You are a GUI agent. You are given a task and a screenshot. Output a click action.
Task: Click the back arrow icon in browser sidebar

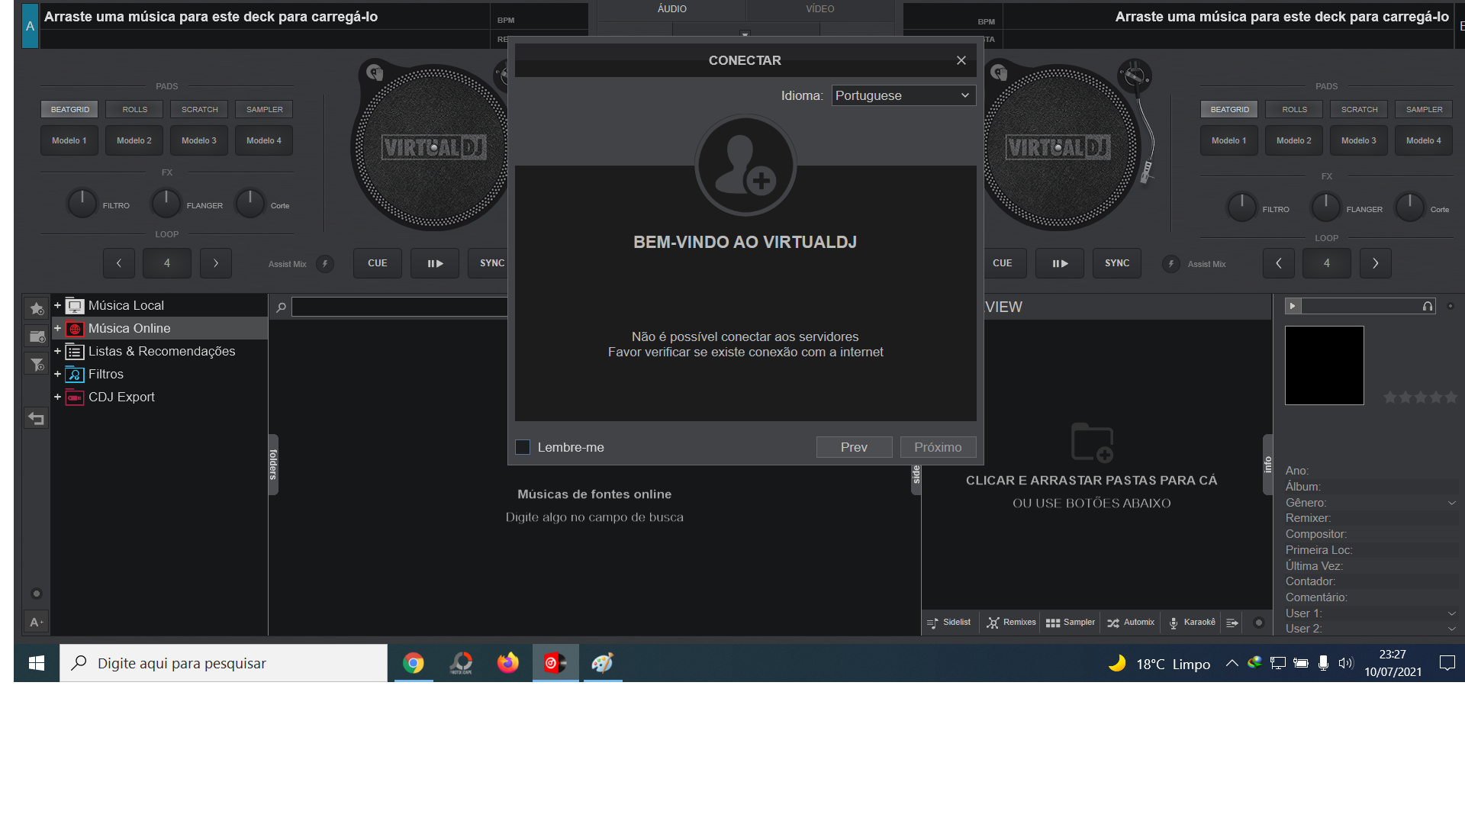pos(36,418)
